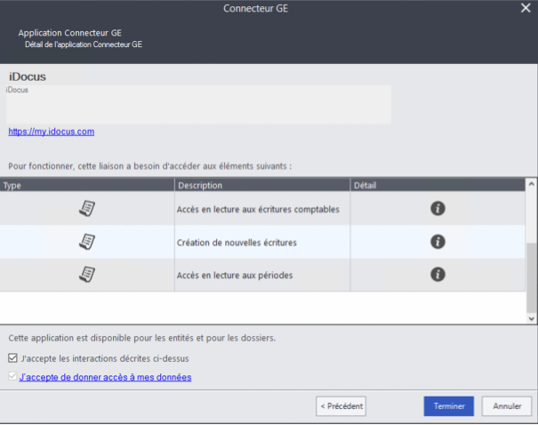Click the scroll down arrow of the permissions list
The image size is (538, 425).
click(532, 318)
